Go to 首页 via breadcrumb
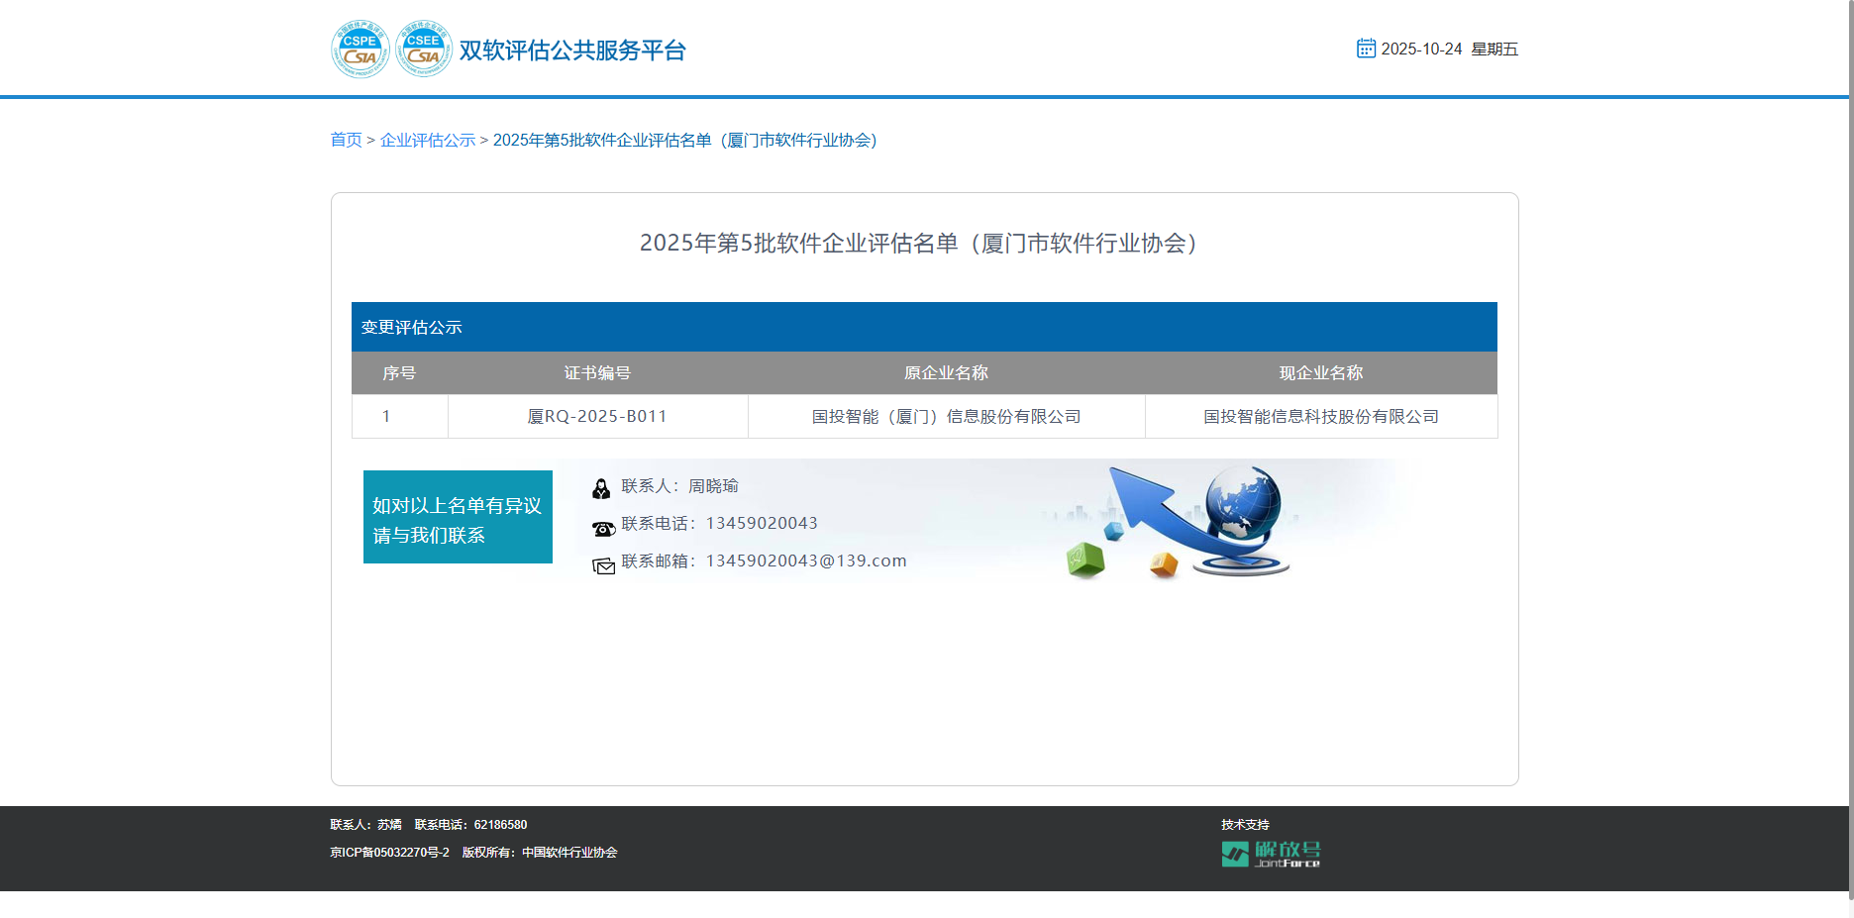Screen dimensions: 1854x918 (346, 141)
